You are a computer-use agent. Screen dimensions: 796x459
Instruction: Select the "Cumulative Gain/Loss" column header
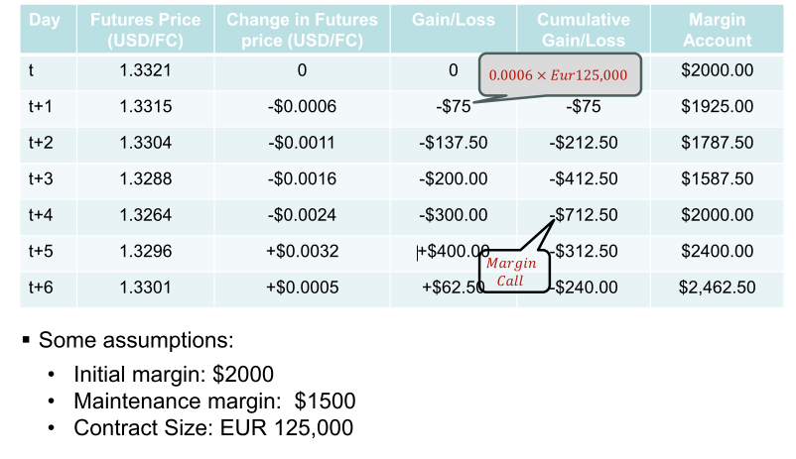click(x=584, y=30)
